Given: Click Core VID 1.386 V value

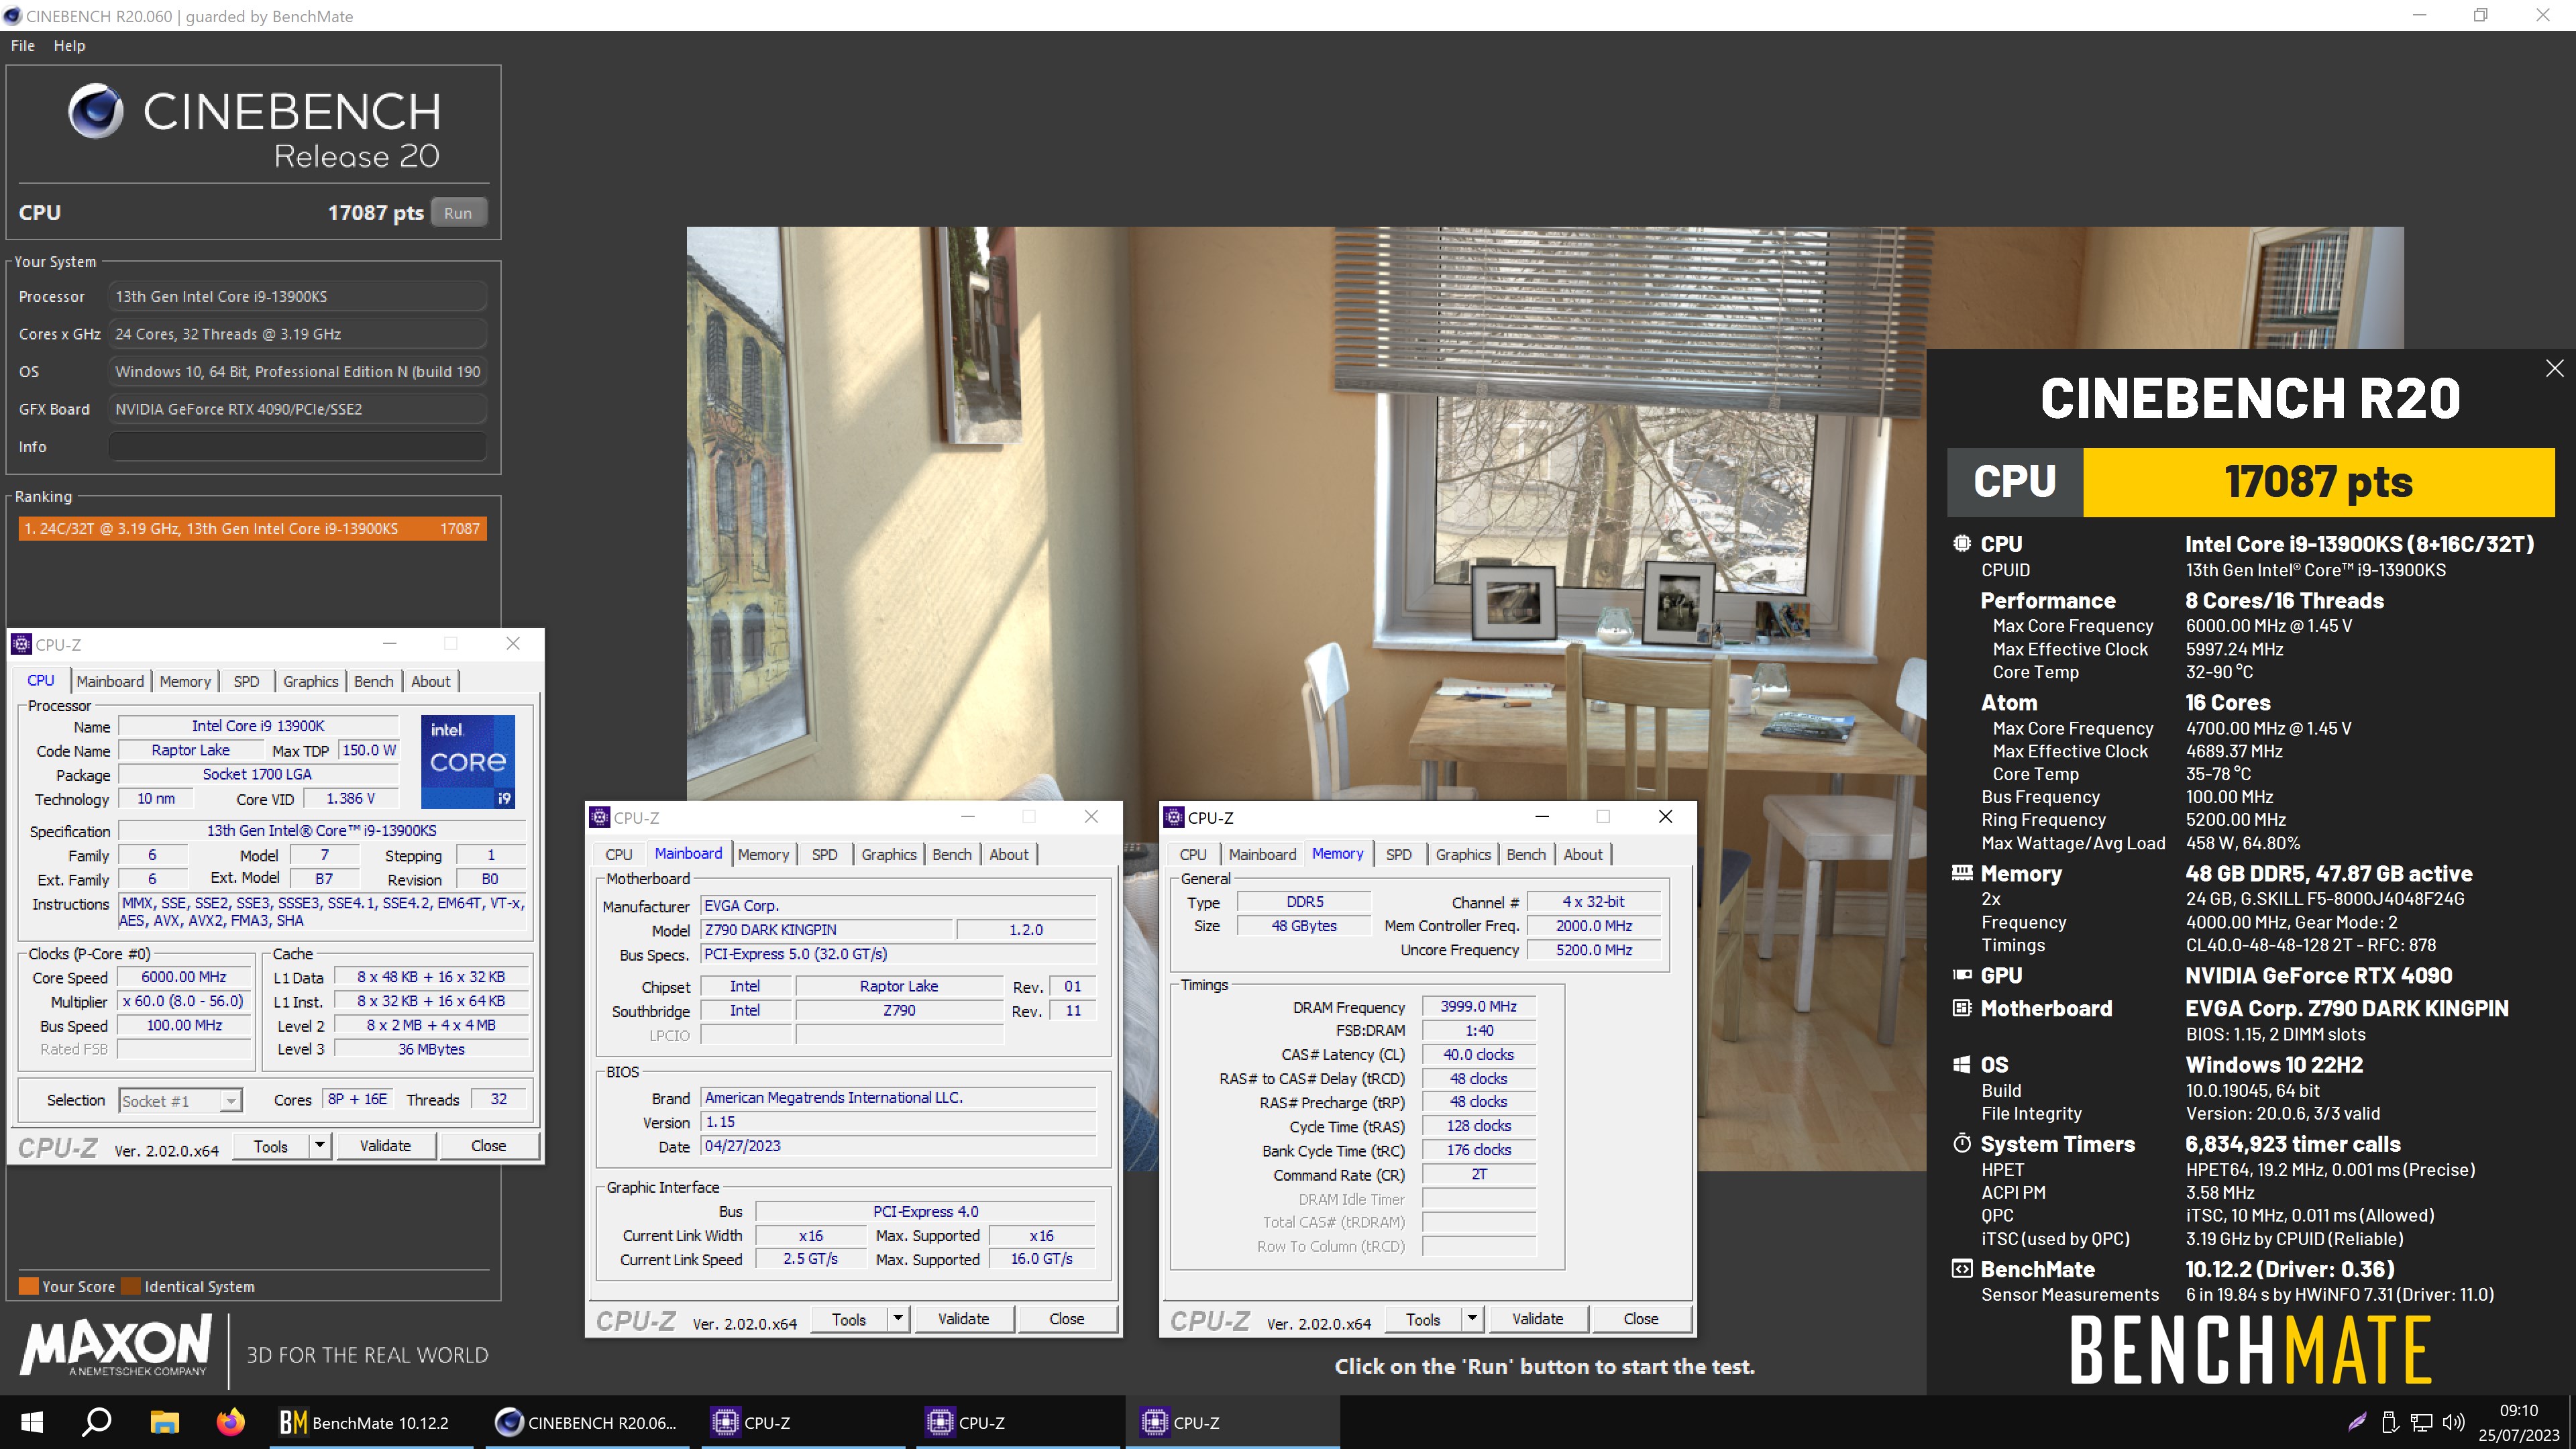Looking at the screenshot, I should tap(350, 798).
